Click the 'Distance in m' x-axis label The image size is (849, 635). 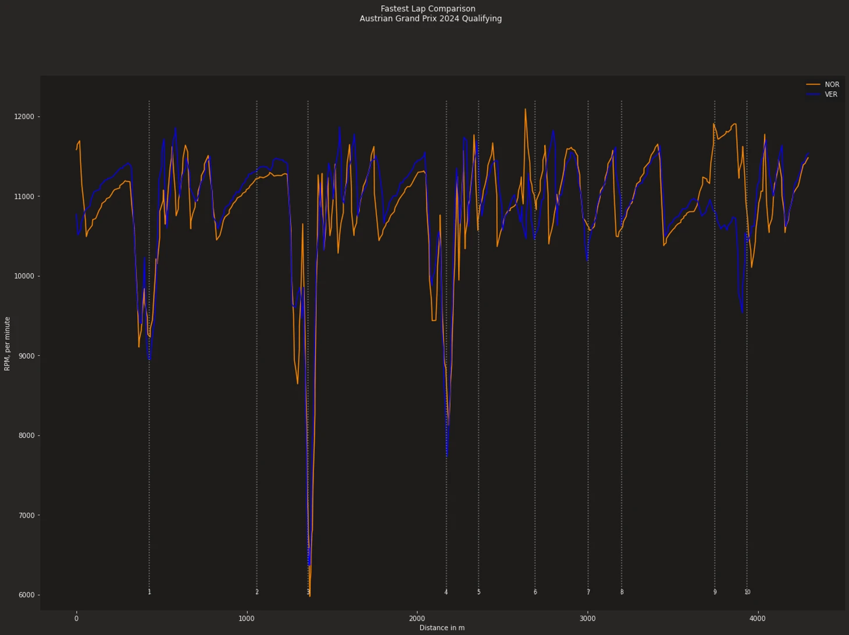pyautogui.click(x=442, y=627)
